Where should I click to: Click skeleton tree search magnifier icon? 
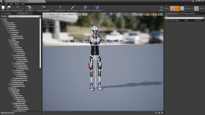pyautogui.click(x=40, y=16)
